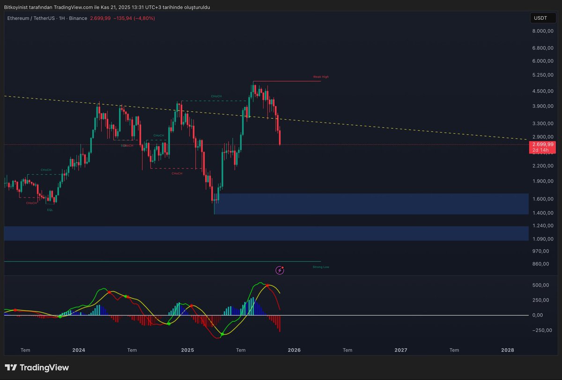Image resolution: width=562 pixels, height=380 pixels.
Task: Click the lightning bolt icon below the chart
Action: (x=280, y=270)
